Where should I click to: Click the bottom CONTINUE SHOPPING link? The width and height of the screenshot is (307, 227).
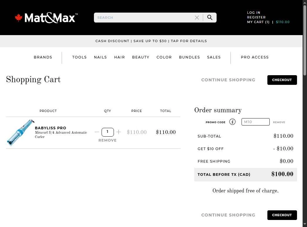coord(228,215)
